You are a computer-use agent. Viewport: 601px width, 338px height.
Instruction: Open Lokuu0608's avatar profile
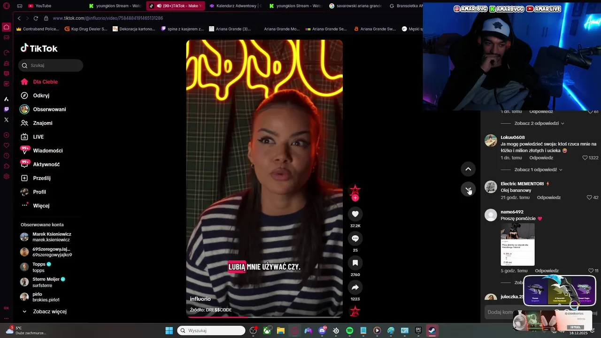coord(491,140)
